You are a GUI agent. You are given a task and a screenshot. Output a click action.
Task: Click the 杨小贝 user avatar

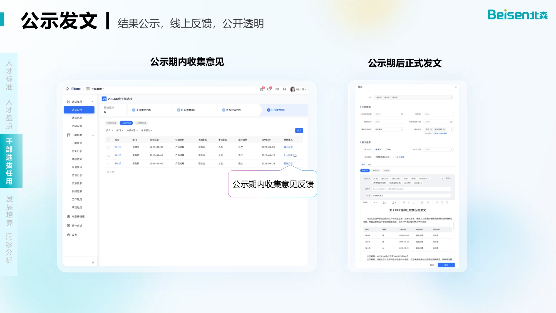tap(292, 89)
